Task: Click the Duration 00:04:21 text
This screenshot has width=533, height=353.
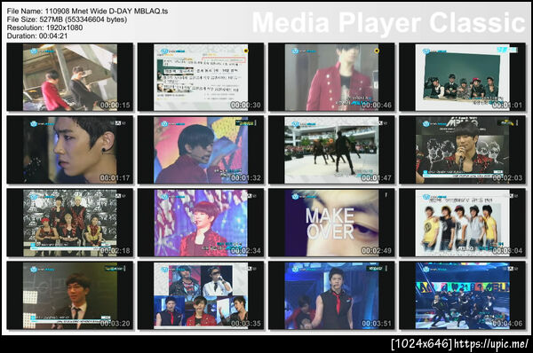Action: click(x=37, y=36)
